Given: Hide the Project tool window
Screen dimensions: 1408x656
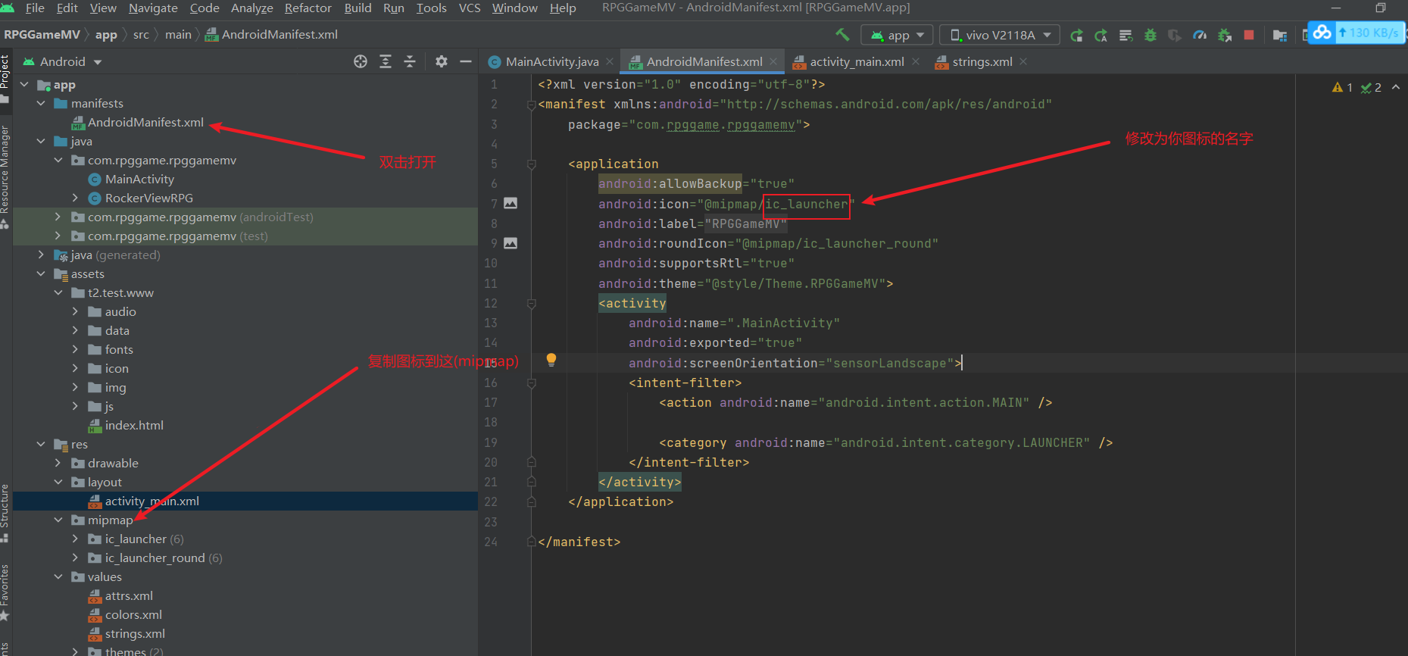Looking at the screenshot, I should click(x=466, y=61).
